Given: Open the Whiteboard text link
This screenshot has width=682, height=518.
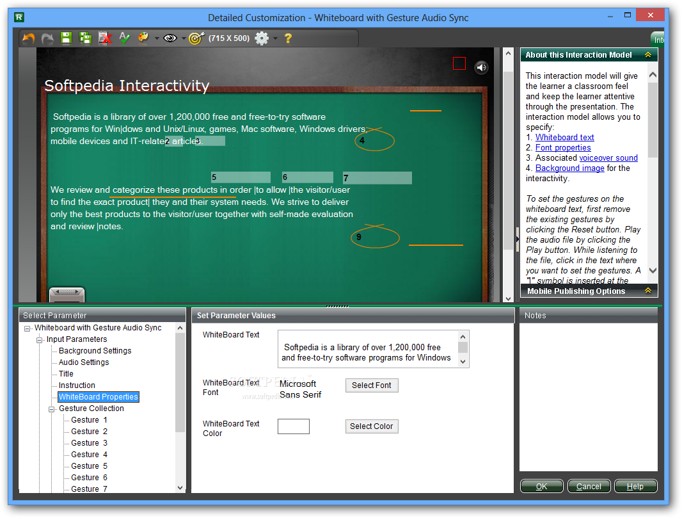Looking at the screenshot, I should [564, 138].
